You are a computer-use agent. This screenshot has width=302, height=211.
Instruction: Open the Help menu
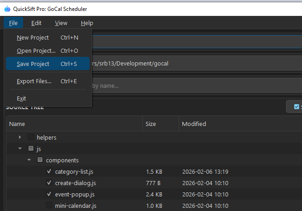pyautogui.click(x=87, y=23)
